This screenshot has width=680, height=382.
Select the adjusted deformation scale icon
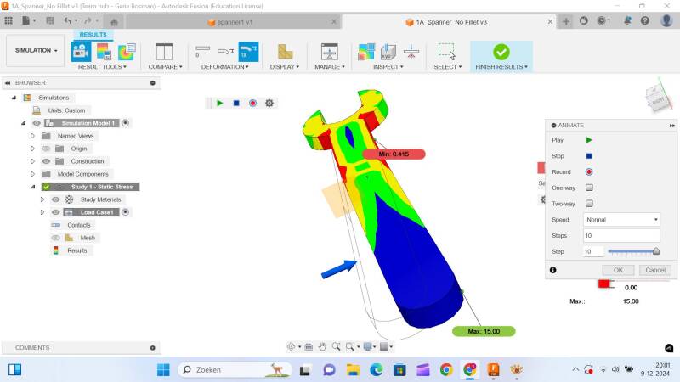[x=248, y=52]
